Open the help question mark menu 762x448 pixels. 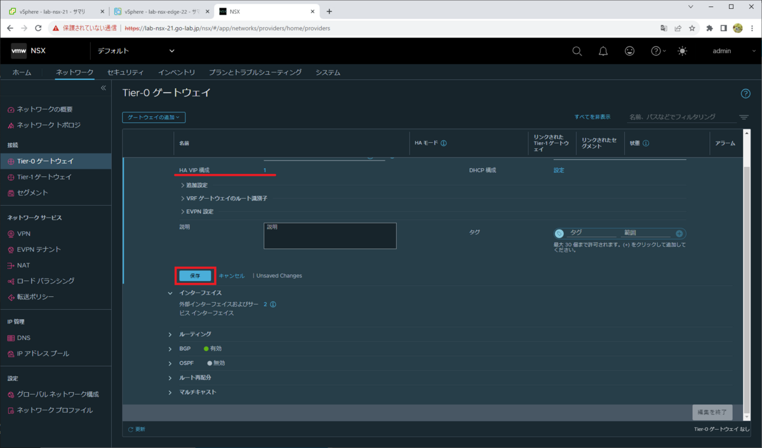tap(658, 51)
